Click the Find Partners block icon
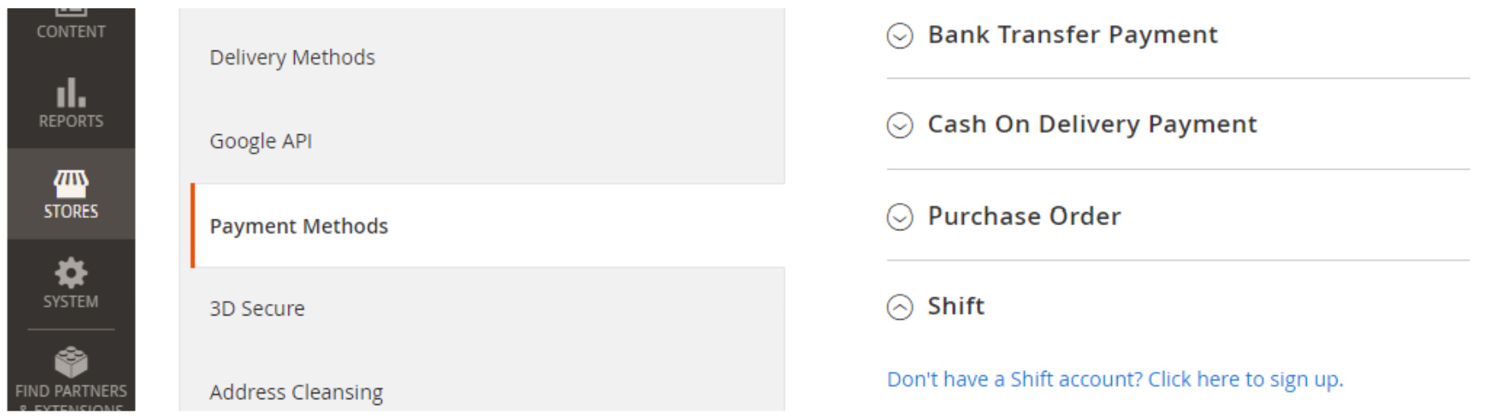This screenshot has height=419, width=1485. click(71, 361)
